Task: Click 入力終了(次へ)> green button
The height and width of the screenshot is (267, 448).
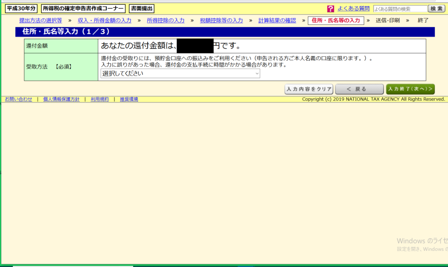Action: click(410, 89)
